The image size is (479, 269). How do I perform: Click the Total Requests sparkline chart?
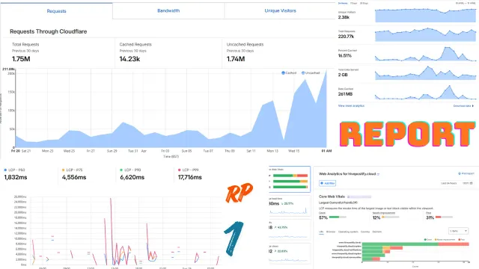tap(425, 34)
